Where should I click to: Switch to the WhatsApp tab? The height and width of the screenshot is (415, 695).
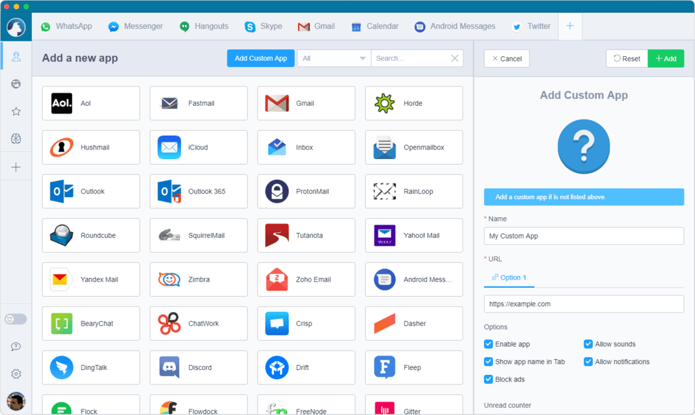(66, 26)
